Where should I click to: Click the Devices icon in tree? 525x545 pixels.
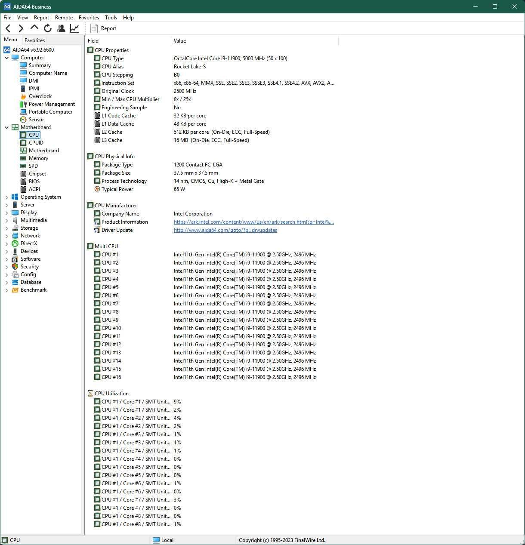coord(15,251)
